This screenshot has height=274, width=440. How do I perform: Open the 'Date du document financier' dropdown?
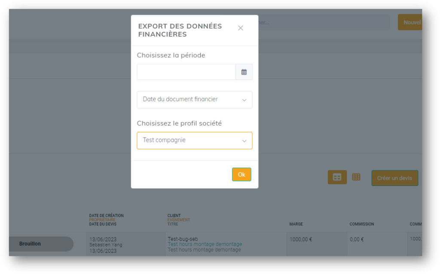click(x=195, y=99)
